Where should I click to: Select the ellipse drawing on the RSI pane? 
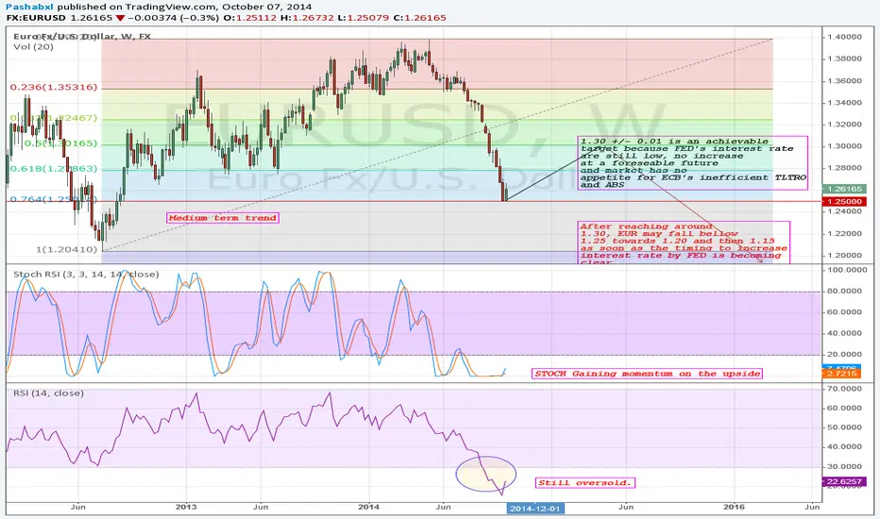[x=485, y=475]
